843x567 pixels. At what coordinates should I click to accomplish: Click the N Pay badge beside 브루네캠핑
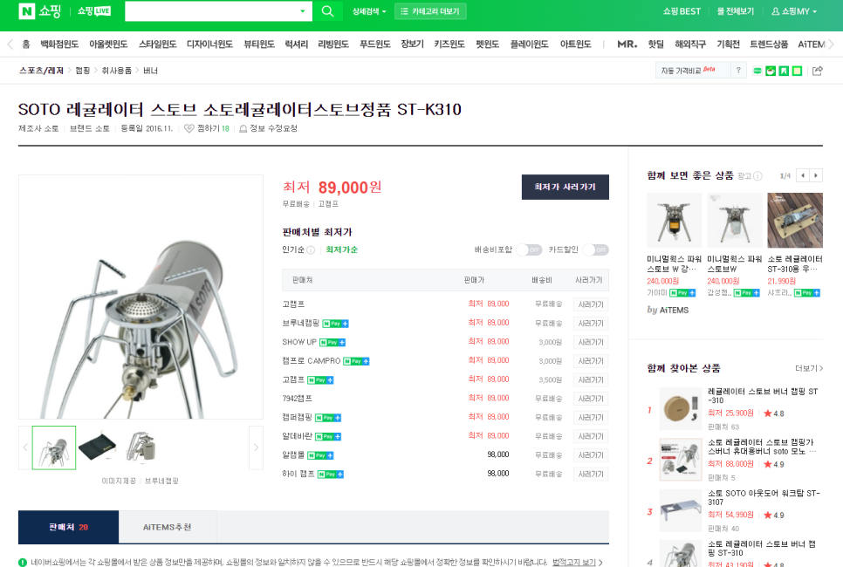335,324
